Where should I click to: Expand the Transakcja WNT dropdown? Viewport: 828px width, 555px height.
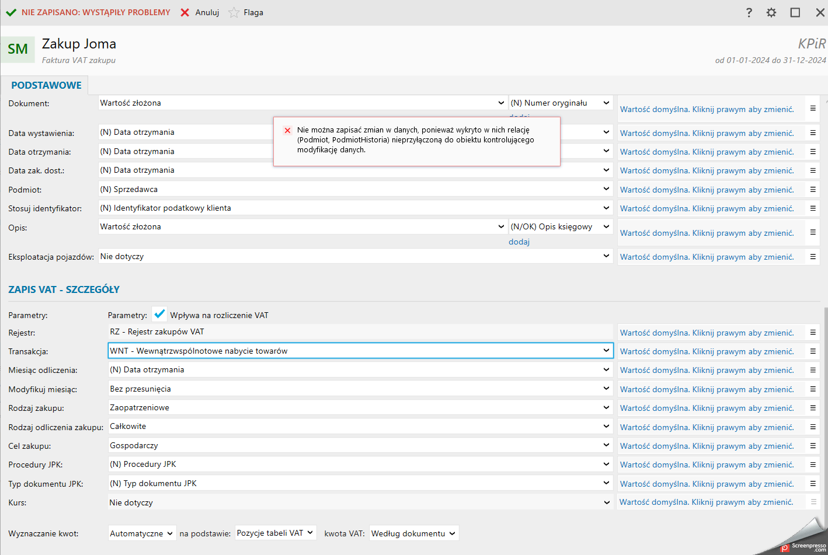click(606, 351)
